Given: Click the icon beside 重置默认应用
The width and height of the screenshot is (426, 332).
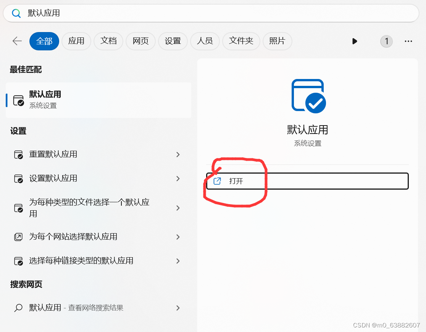Looking at the screenshot, I should tap(18, 155).
